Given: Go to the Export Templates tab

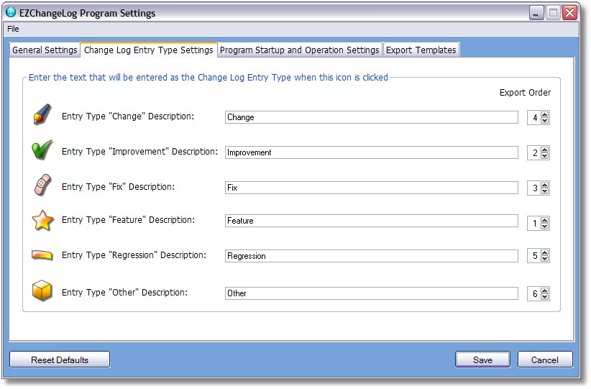Looking at the screenshot, I should click(421, 50).
